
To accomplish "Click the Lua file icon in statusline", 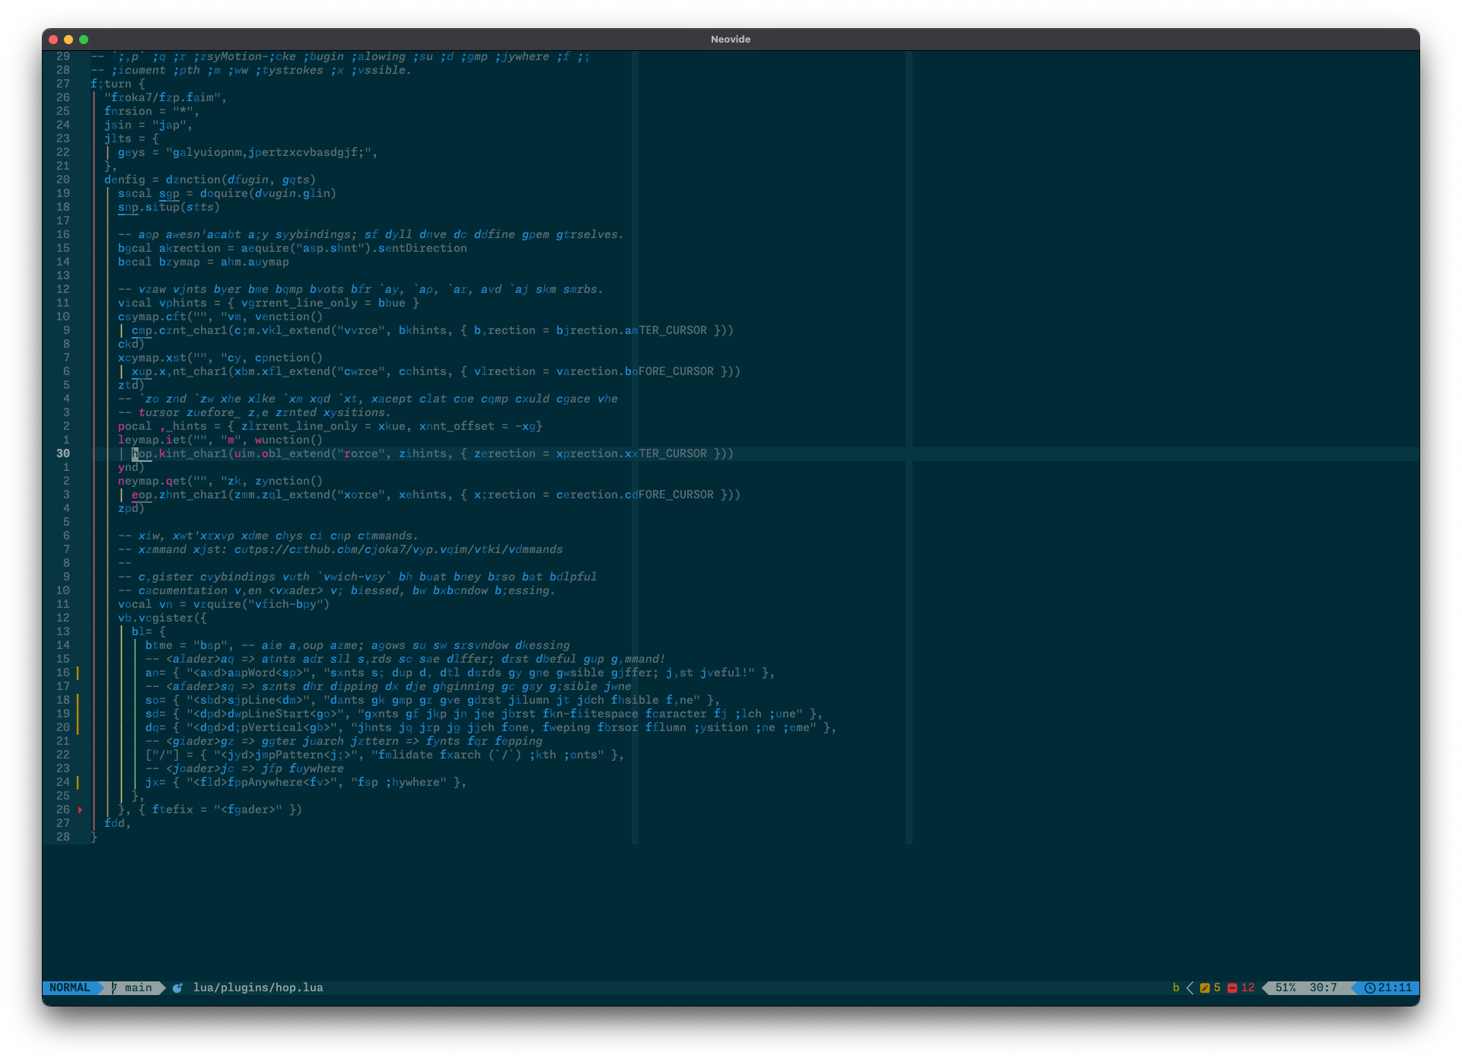I will (x=177, y=987).
